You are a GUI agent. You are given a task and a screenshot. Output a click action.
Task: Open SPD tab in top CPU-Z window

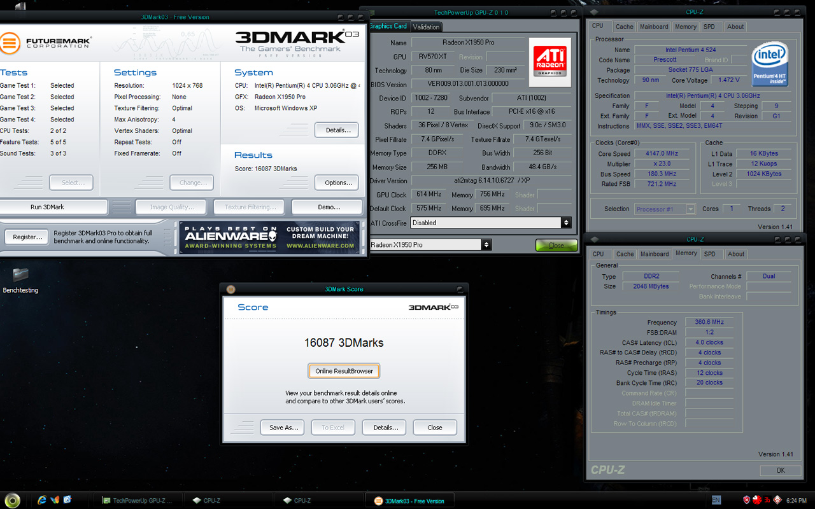[709, 27]
